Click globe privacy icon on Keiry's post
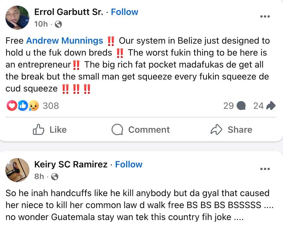The height and width of the screenshot is (229, 283). click(55, 177)
